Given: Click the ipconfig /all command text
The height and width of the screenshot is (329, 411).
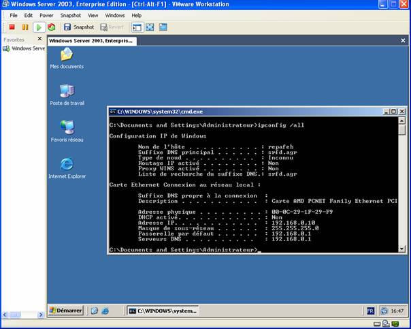Looking at the screenshot, I should pyautogui.click(x=281, y=125).
